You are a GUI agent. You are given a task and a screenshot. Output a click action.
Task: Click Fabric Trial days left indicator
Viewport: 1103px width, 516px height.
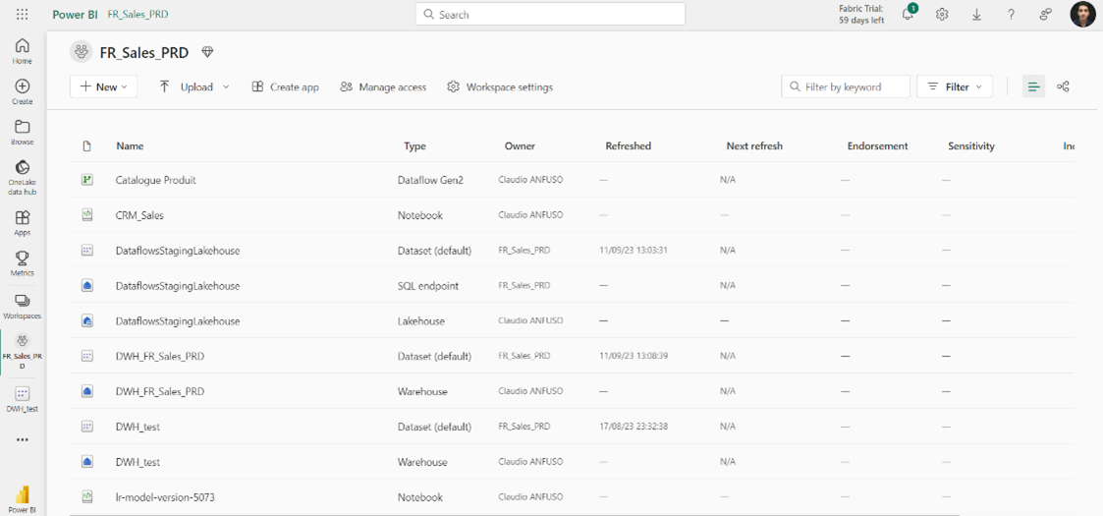click(861, 14)
